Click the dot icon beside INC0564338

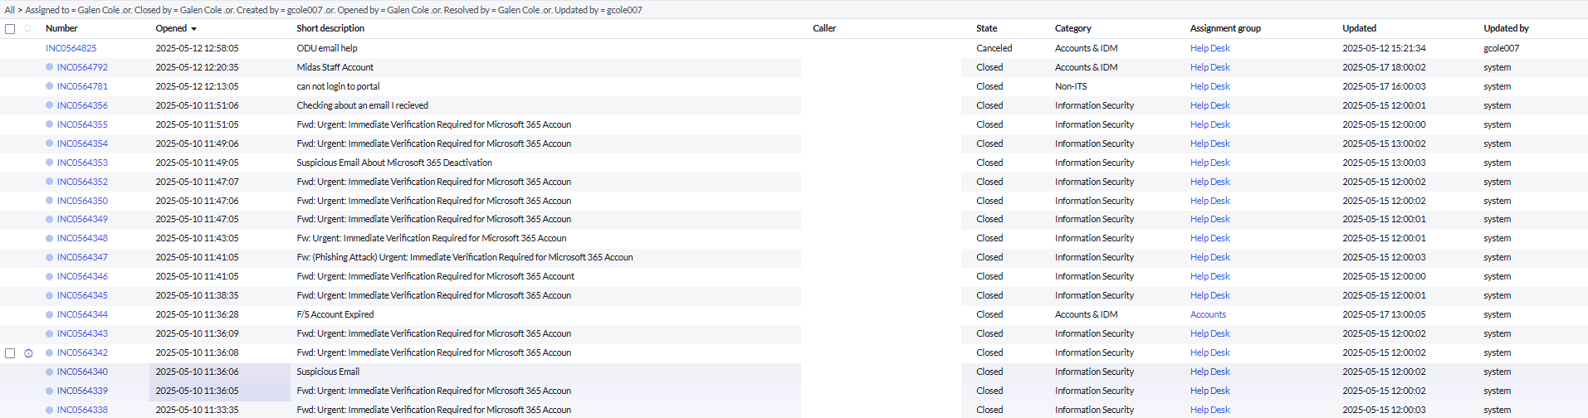50,410
